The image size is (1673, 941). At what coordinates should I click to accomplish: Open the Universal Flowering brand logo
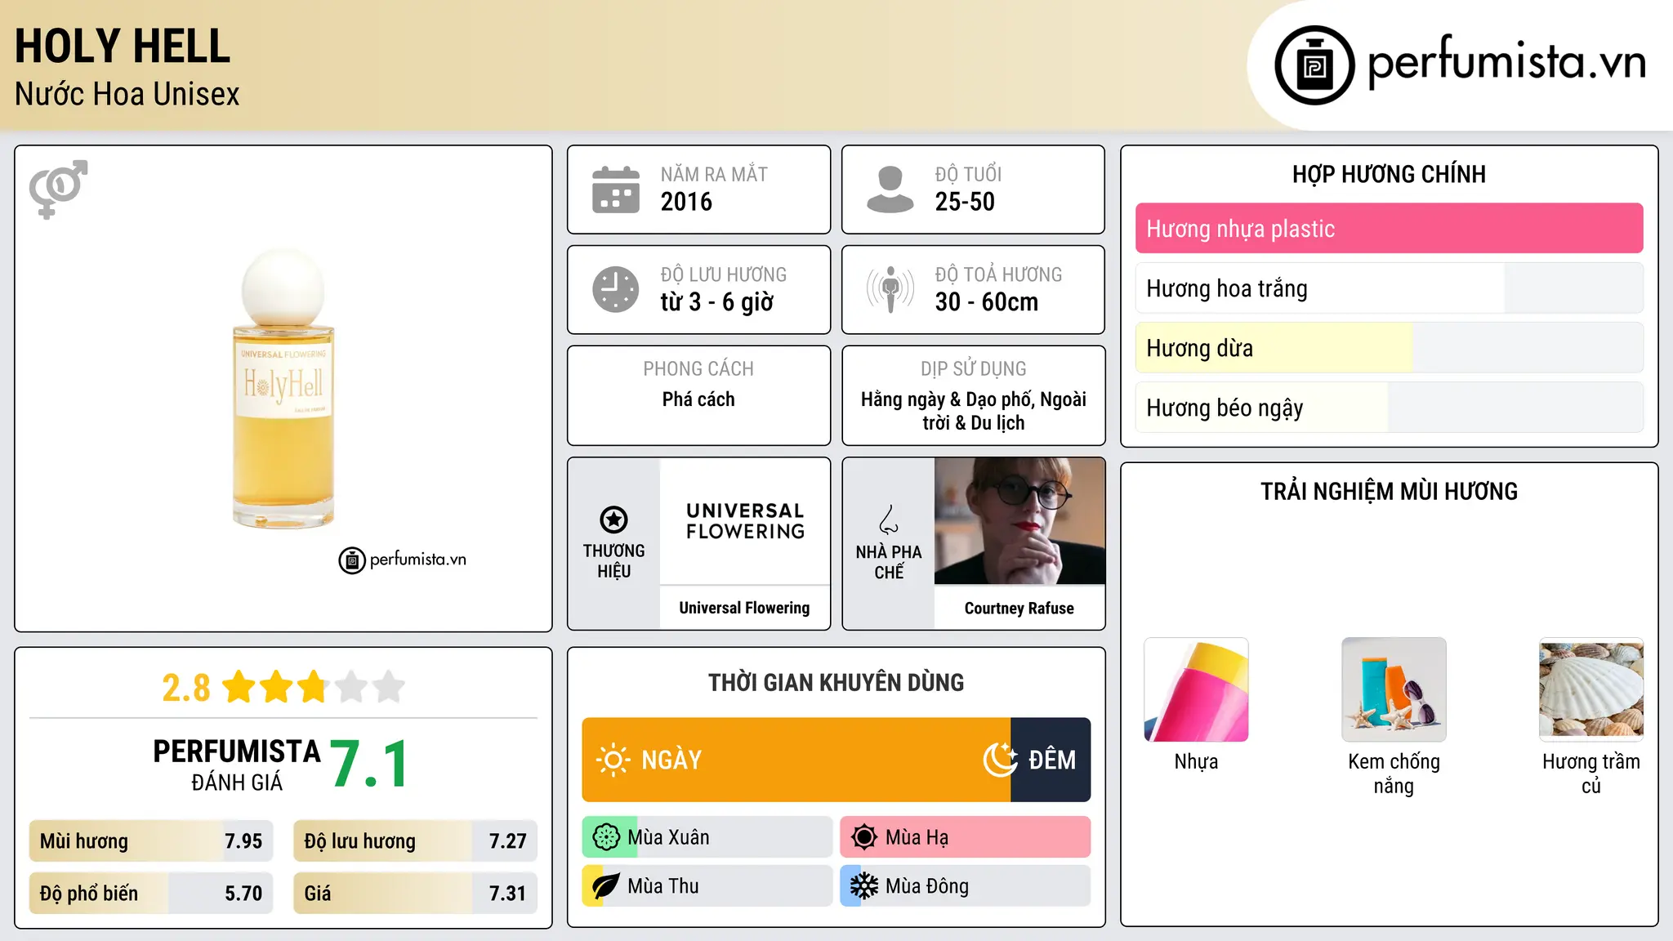pyautogui.click(x=745, y=521)
